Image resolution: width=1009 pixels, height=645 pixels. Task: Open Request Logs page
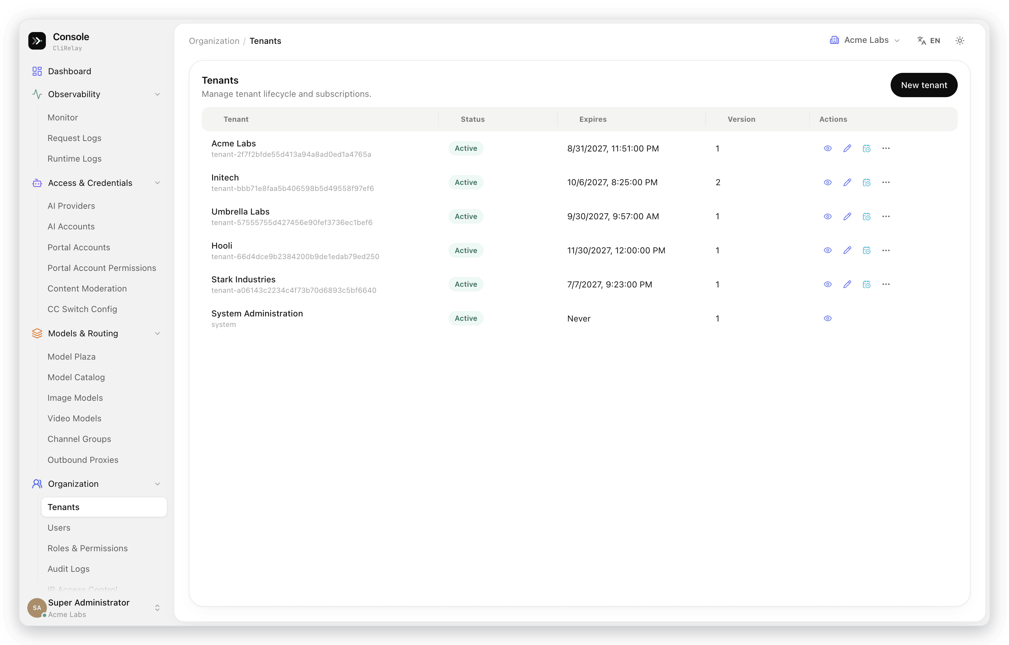tap(74, 138)
